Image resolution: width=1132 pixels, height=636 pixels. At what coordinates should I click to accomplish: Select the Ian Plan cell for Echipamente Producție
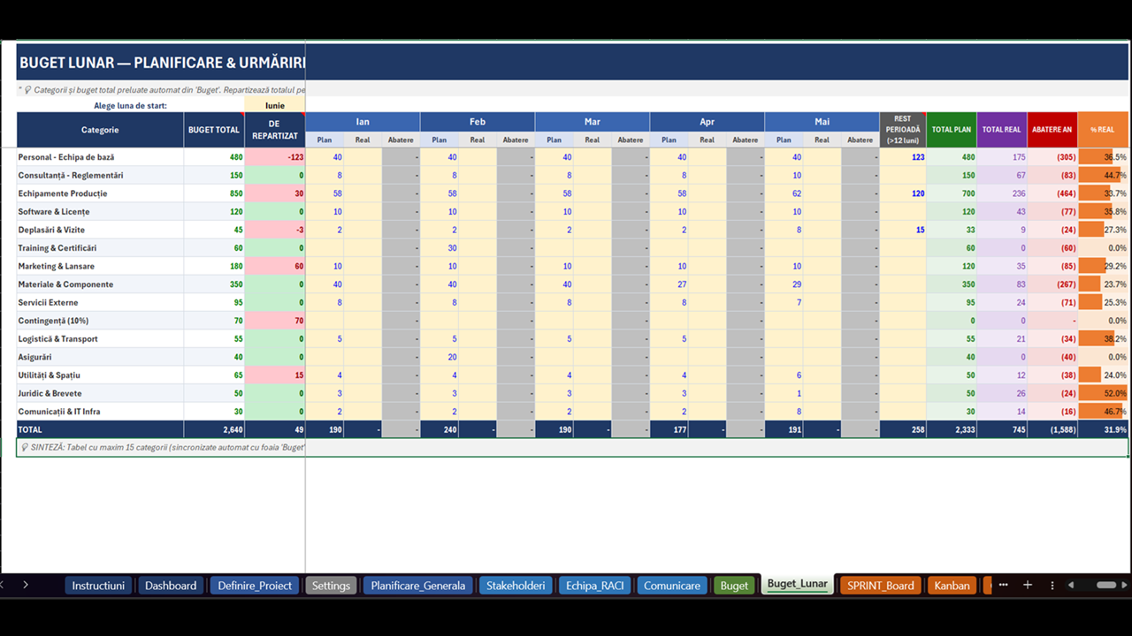click(x=325, y=193)
